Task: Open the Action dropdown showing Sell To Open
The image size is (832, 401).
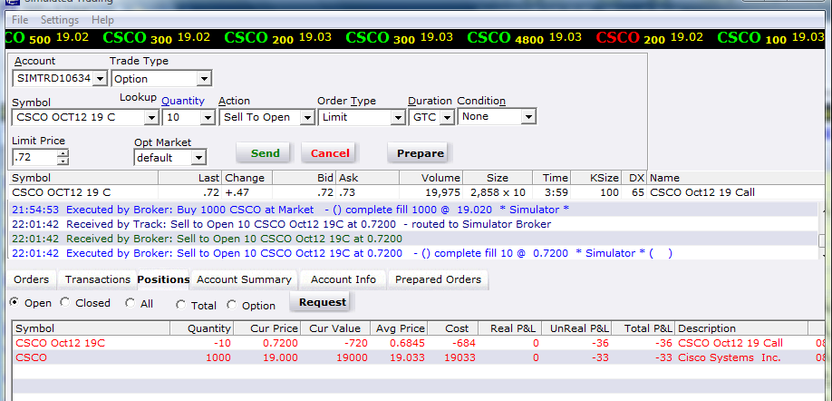Action: (307, 117)
